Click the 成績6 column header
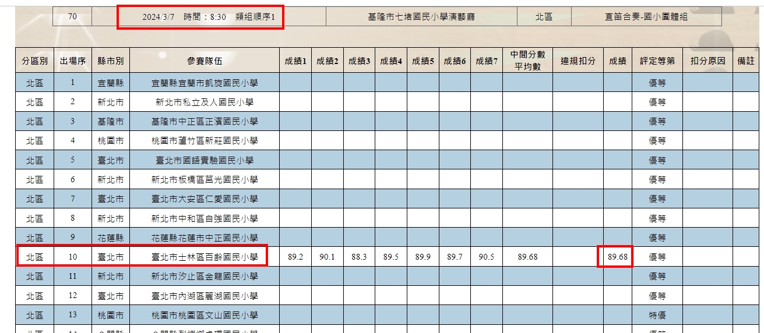Screen dimensions: 764x333 pos(455,61)
